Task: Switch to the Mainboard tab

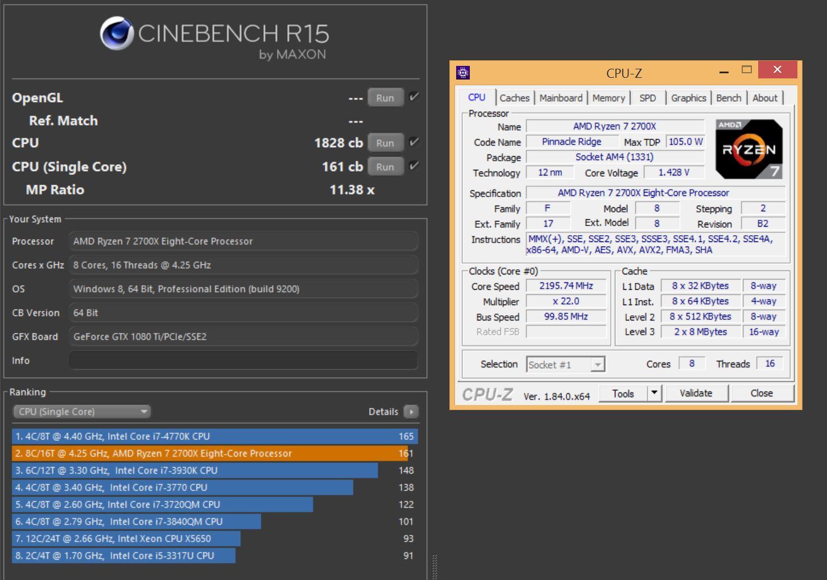Action: (561, 98)
